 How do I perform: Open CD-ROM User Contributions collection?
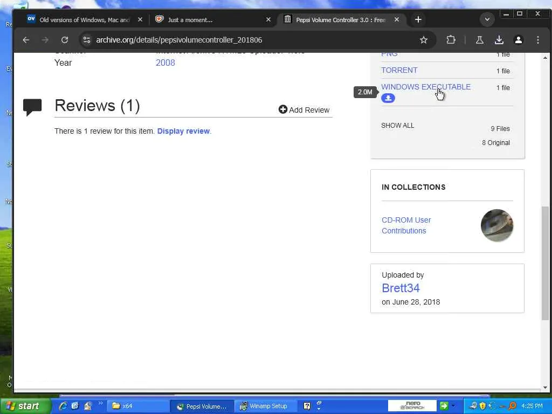pyautogui.click(x=406, y=225)
